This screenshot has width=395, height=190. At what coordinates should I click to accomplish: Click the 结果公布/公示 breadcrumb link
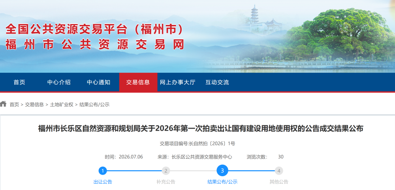coord(94,105)
